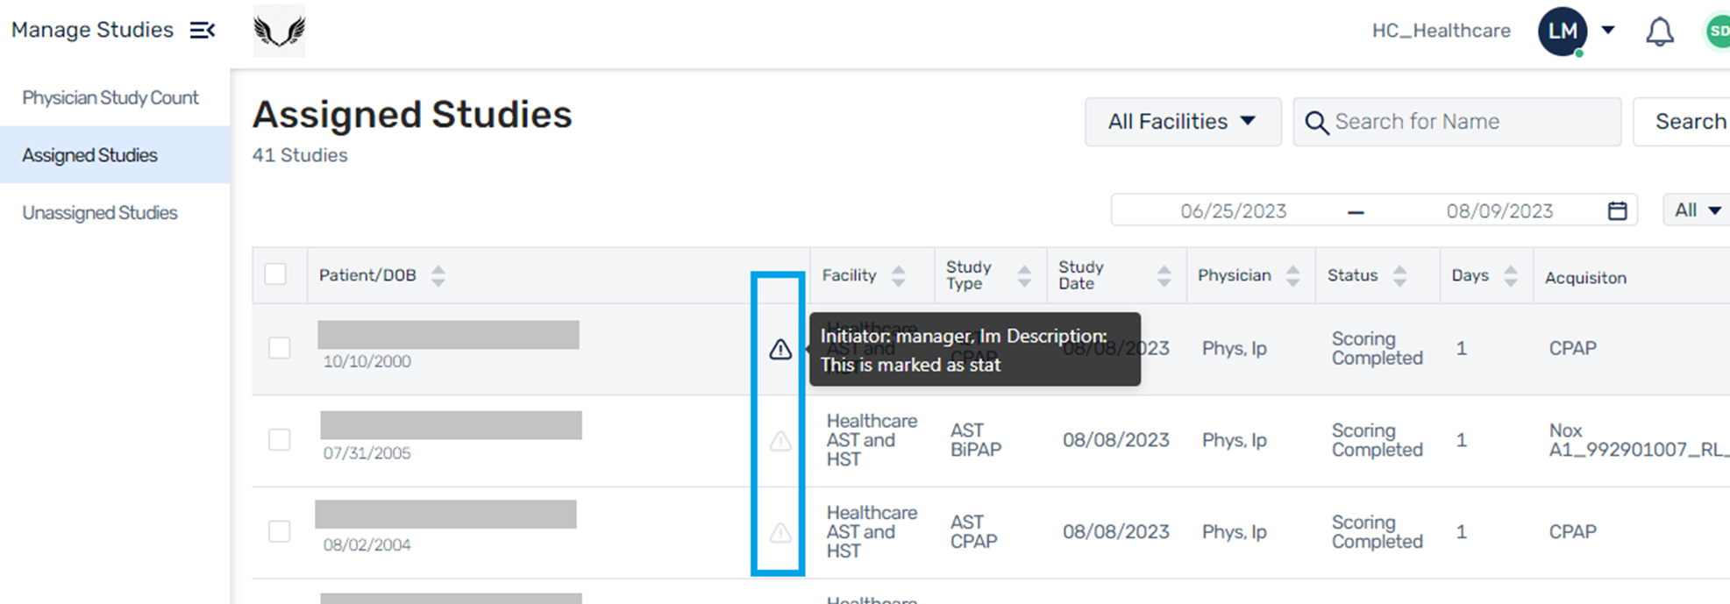Sort by Study Date column arrows

click(1164, 275)
